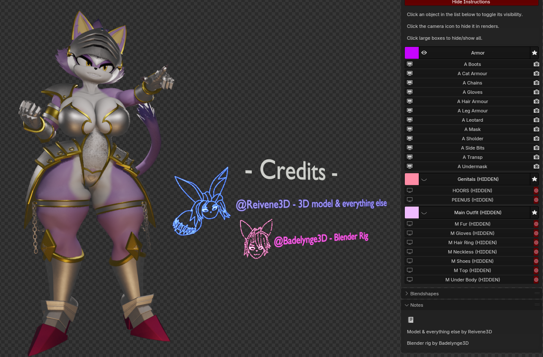Image resolution: width=543 pixels, height=357 pixels.
Task: Click camera icon in A Hair Armour row
Action: point(536,101)
